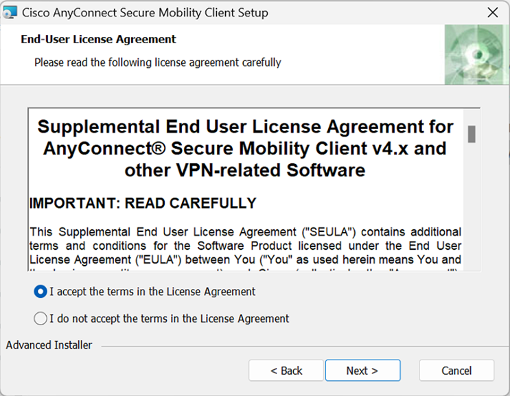Click the "IMPORTANT: READ CAREFULLY" heading
510x396 pixels.
tap(143, 203)
